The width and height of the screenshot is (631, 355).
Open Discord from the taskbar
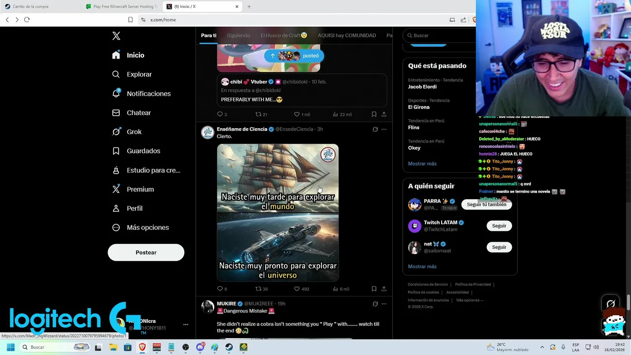[200, 347]
